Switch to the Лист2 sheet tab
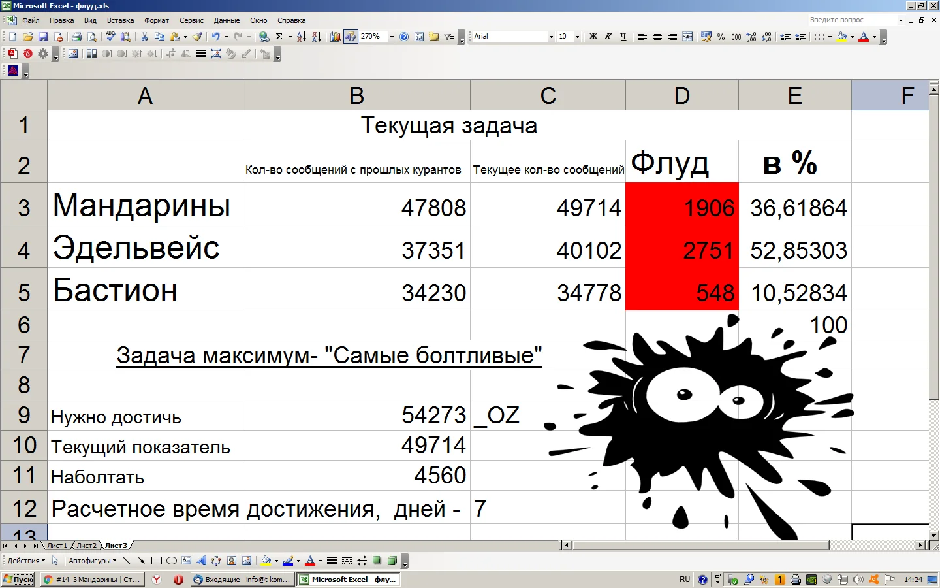This screenshot has width=940, height=588. tap(86, 546)
